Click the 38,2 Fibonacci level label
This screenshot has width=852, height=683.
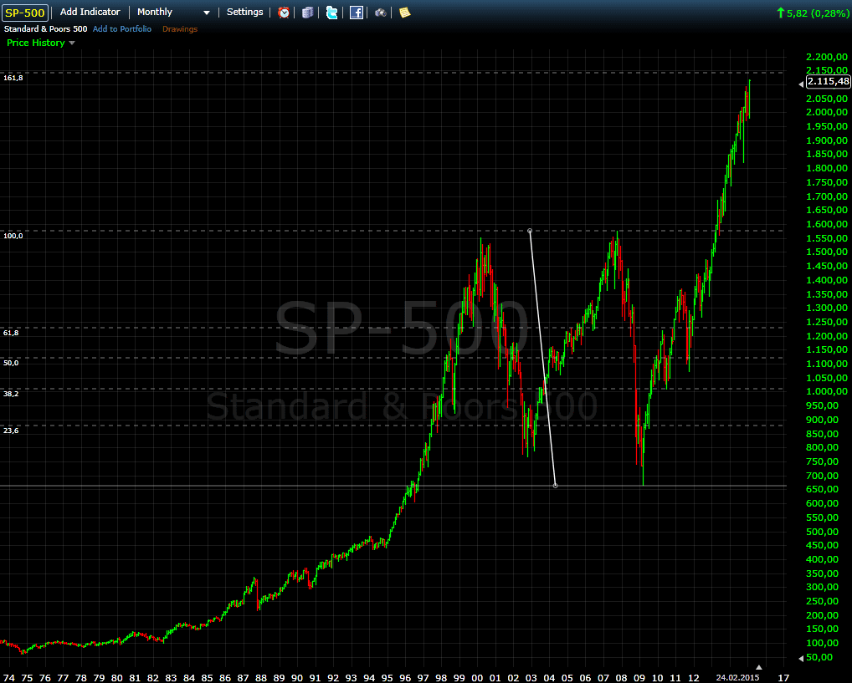coord(11,394)
